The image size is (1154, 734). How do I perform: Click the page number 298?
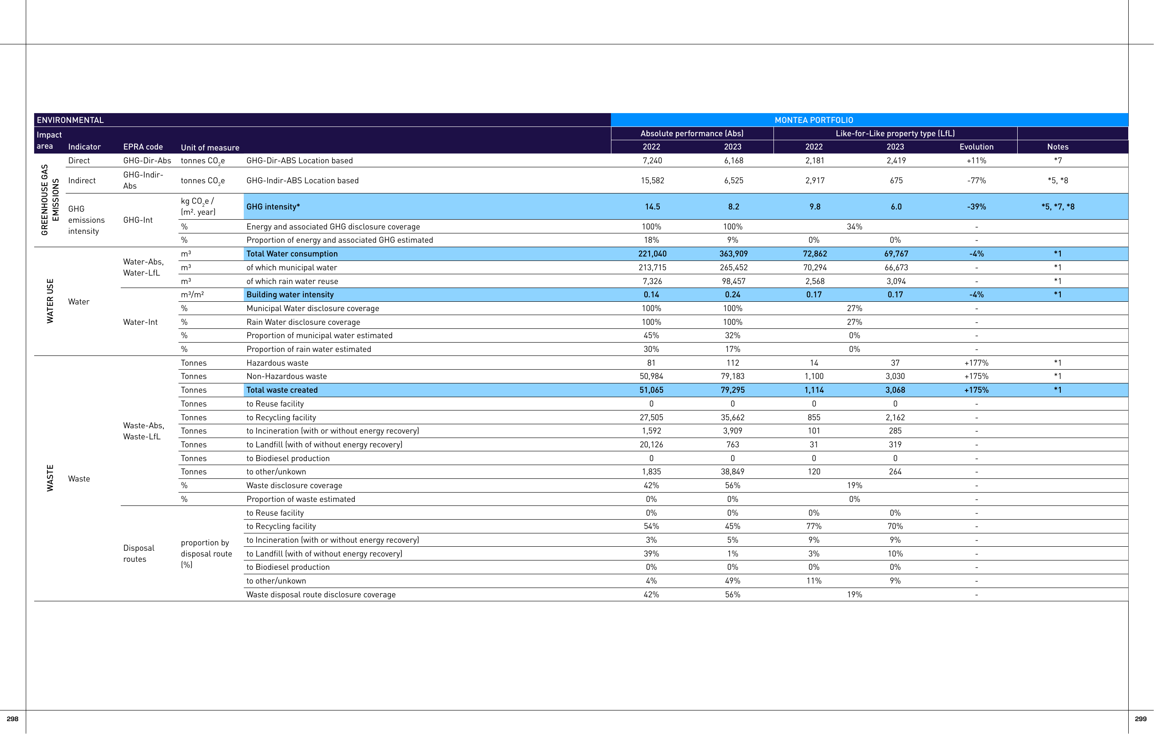coord(12,719)
